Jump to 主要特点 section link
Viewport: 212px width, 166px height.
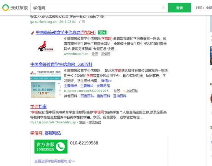coord(71,86)
